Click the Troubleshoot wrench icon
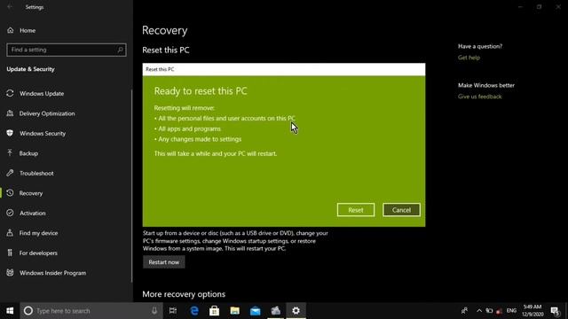 (x=10, y=173)
